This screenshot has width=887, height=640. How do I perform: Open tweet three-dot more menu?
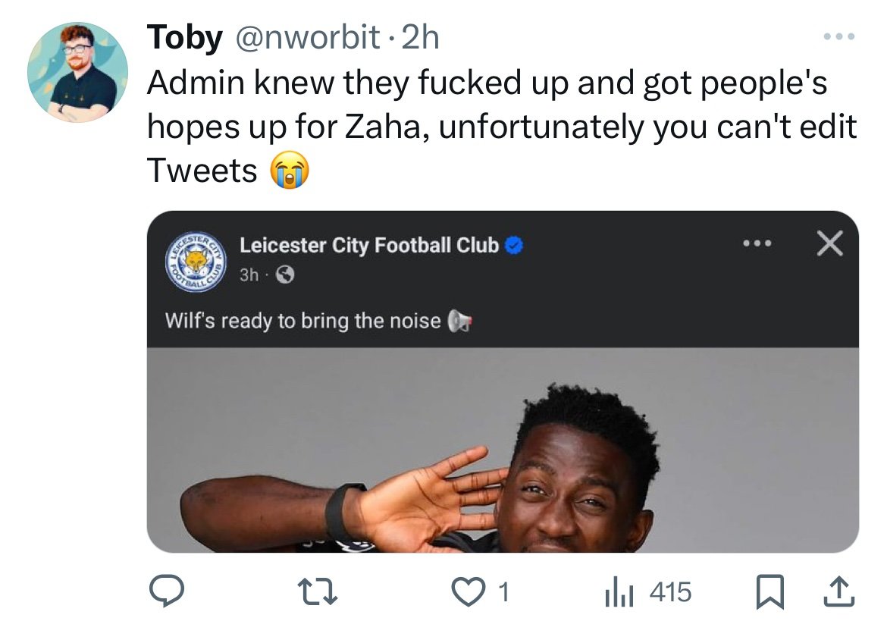click(x=839, y=37)
